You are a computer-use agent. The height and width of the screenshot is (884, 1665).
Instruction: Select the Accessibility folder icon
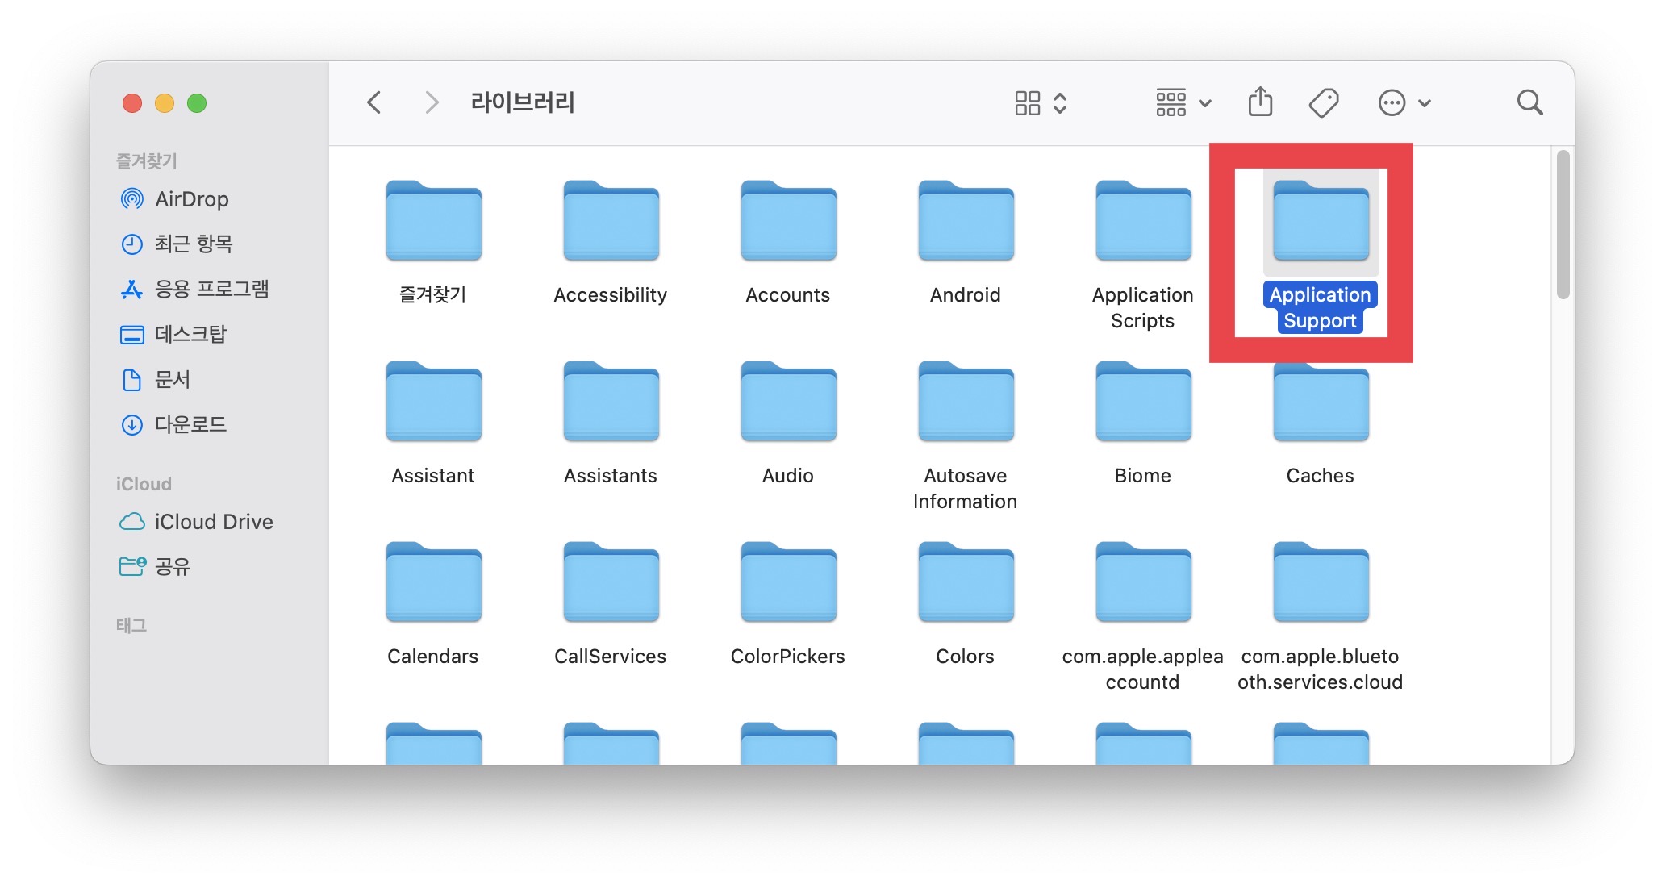(x=611, y=222)
